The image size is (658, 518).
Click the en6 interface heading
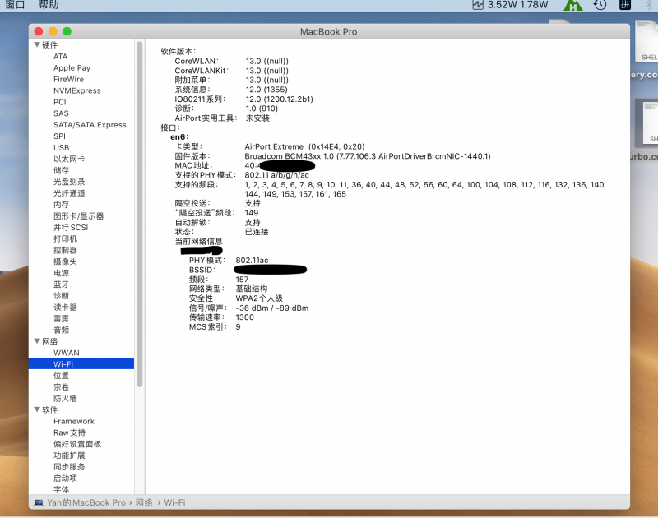click(x=179, y=137)
